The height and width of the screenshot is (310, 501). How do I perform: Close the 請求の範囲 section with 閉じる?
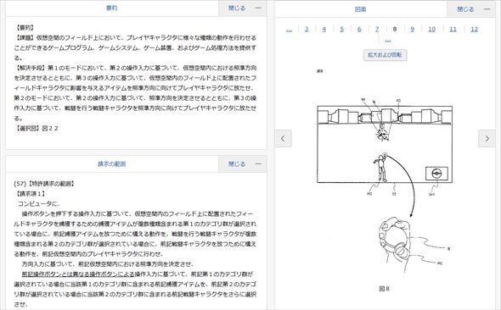[237, 163]
